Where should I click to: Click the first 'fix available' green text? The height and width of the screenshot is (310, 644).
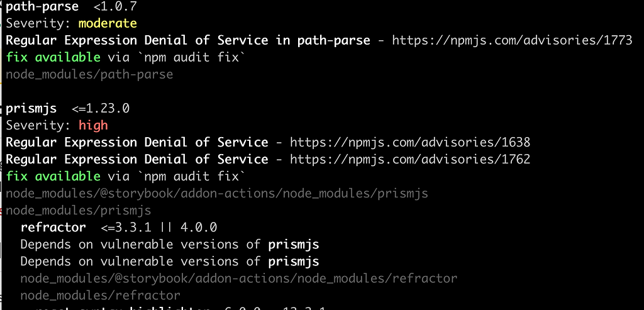click(53, 57)
